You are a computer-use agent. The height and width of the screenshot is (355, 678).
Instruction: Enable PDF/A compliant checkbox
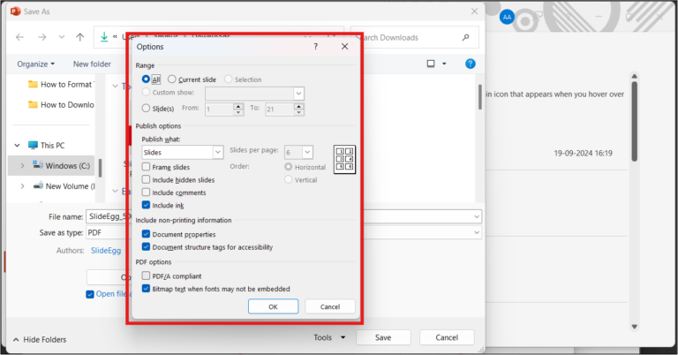click(x=147, y=276)
